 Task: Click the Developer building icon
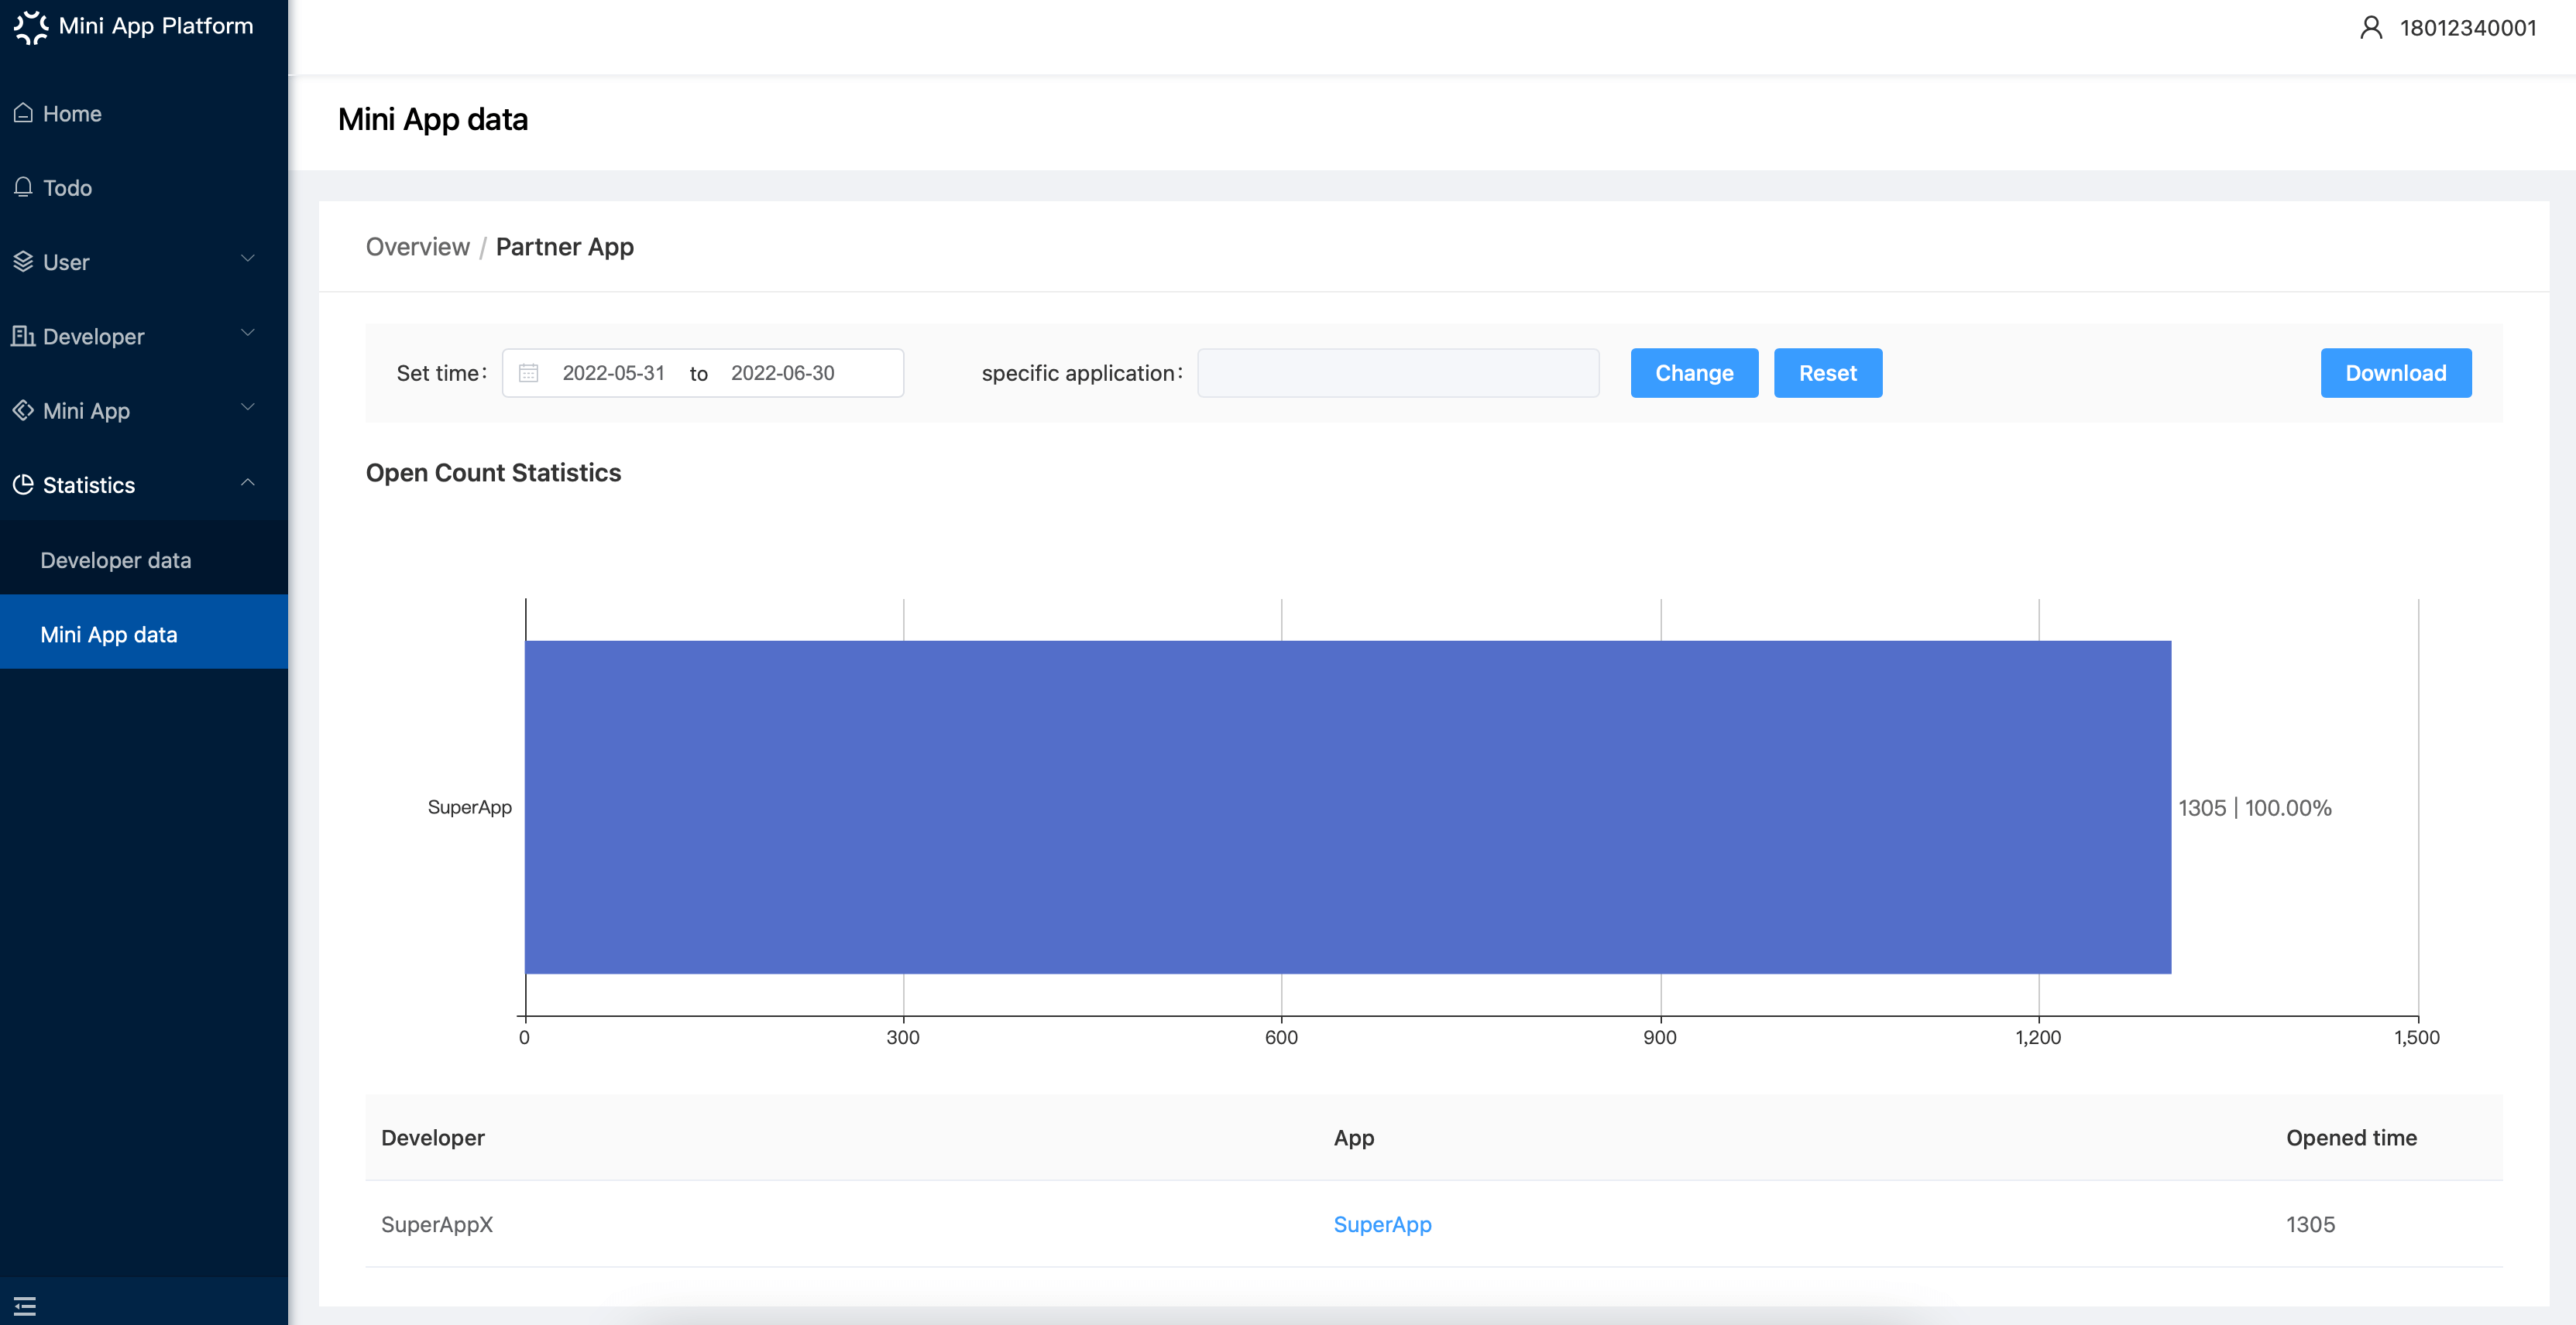[x=23, y=336]
